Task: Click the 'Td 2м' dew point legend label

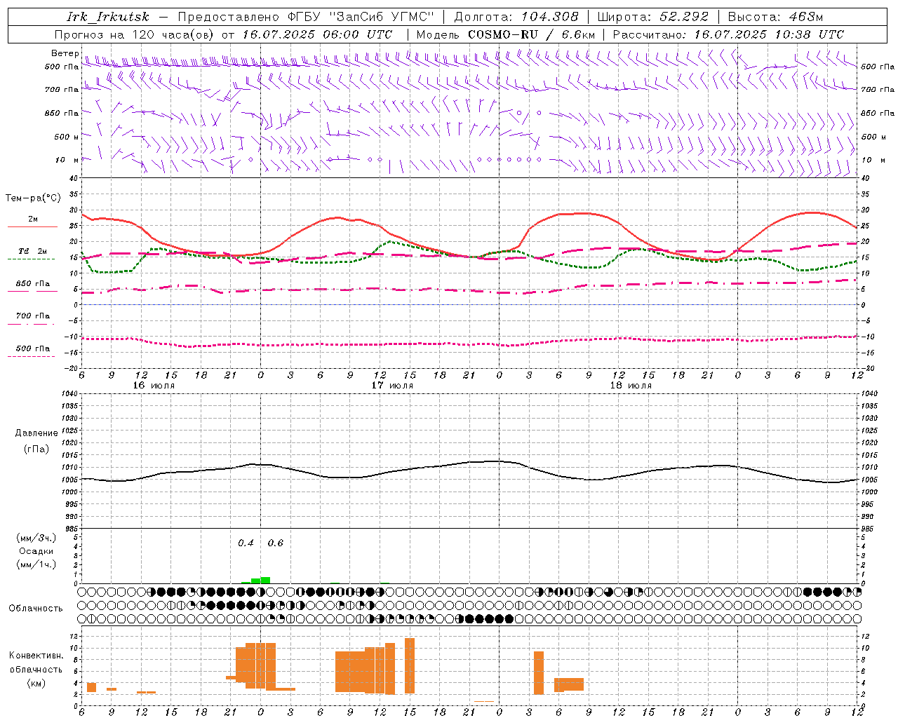Action: [x=32, y=251]
